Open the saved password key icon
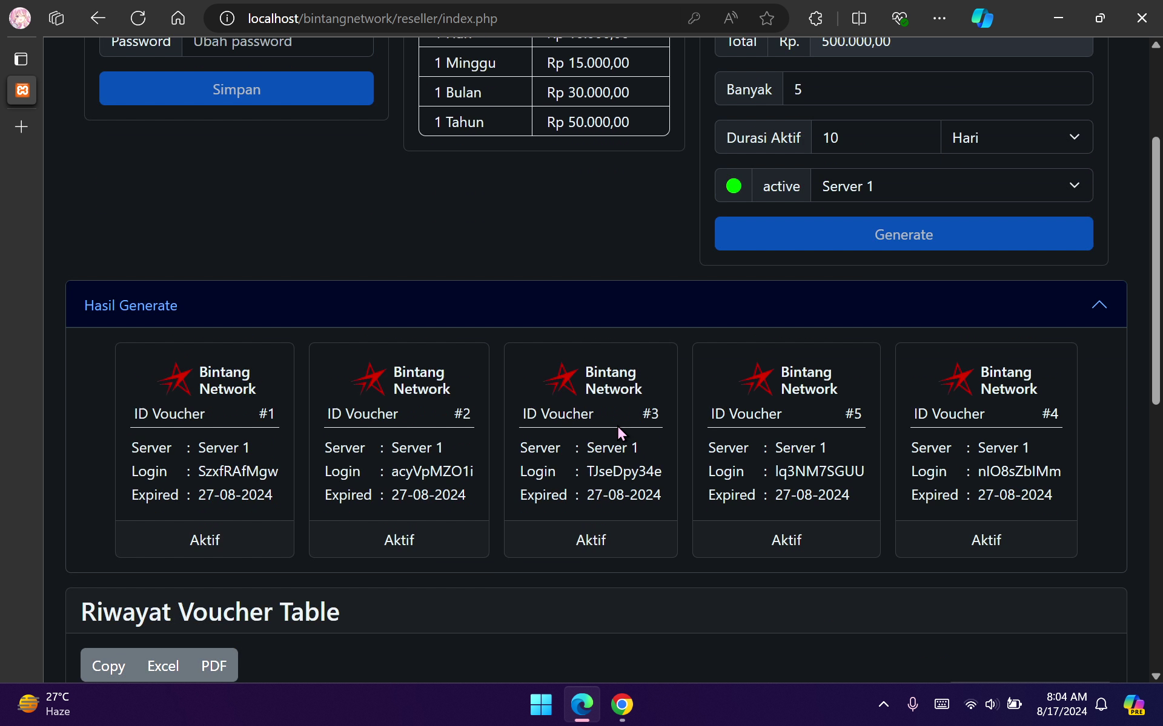The height and width of the screenshot is (726, 1163). pyautogui.click(x=694, y=19)
